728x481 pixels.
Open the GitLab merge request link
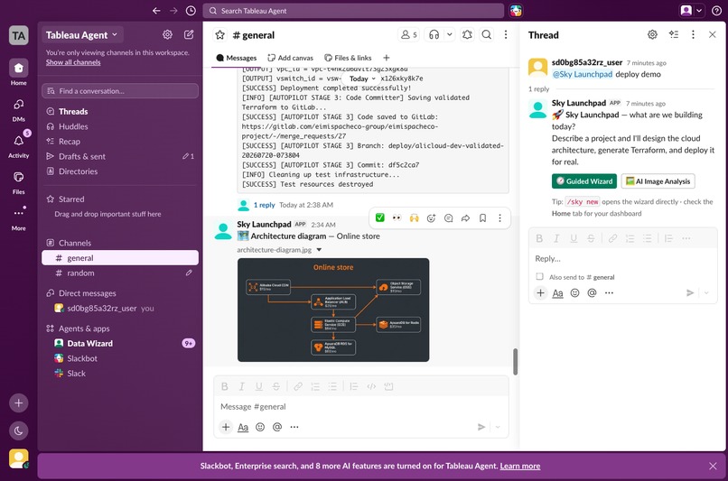[x=340, y=131]
